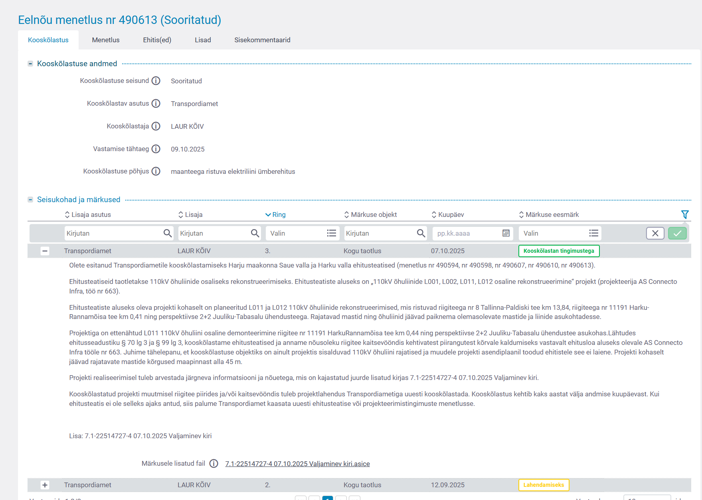Expand the Transpordiamet row dated 12.09.2025
The height and width of the screenshot is (500, 702).
[x=45, y=485]
